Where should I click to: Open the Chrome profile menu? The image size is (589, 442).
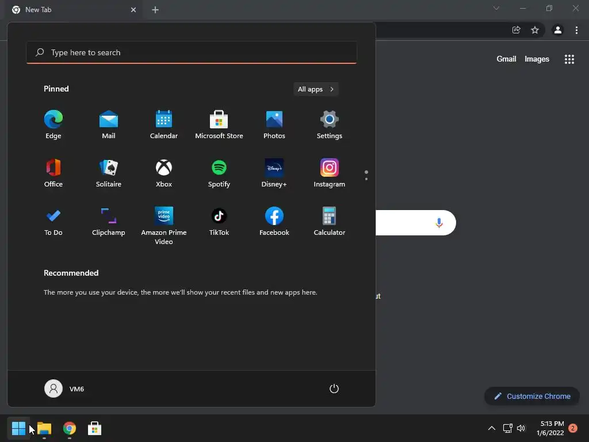tap(558, 30)
